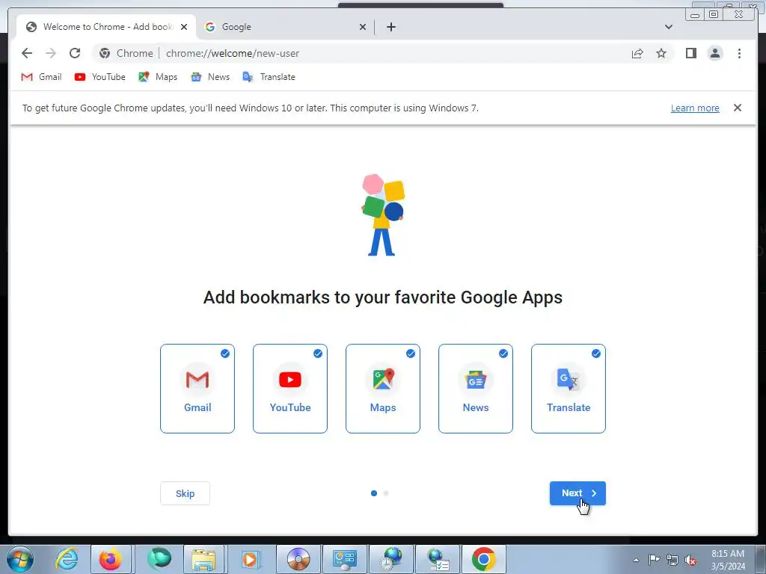The width and height of the screenshot is (766, 574).
Task: Select the first onboarding step dot
Action: point(374,493)
